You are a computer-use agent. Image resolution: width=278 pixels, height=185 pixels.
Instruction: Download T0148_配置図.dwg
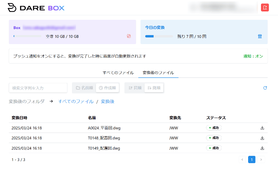262,138
